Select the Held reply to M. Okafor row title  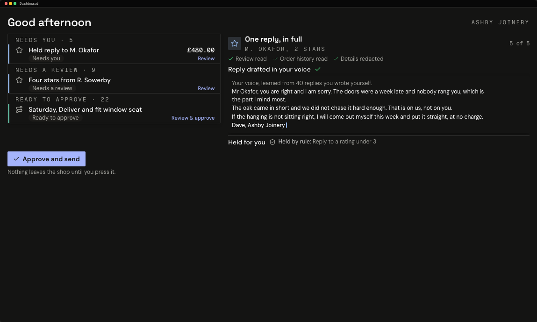point(64,50)
